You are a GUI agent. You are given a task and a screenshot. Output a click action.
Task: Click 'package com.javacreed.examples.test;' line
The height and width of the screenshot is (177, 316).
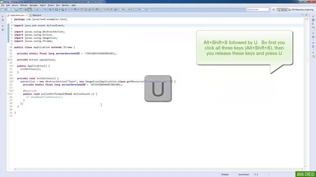tap(40, 19)
